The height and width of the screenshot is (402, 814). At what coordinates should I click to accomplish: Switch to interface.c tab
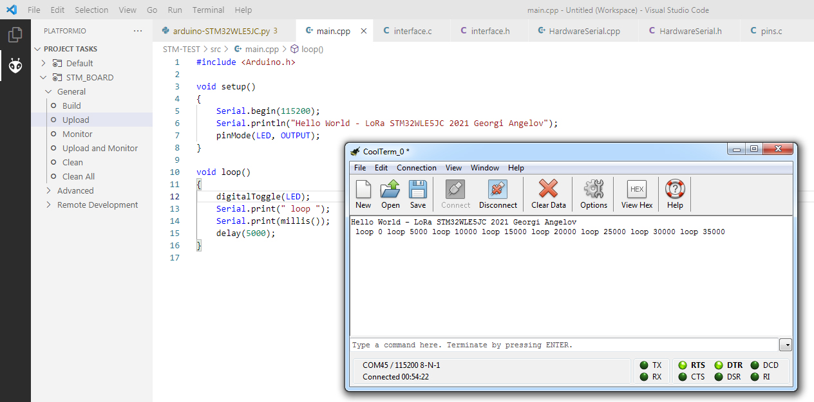(412, 31)
